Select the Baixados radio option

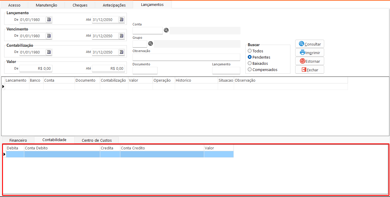(x=250, y=63)
